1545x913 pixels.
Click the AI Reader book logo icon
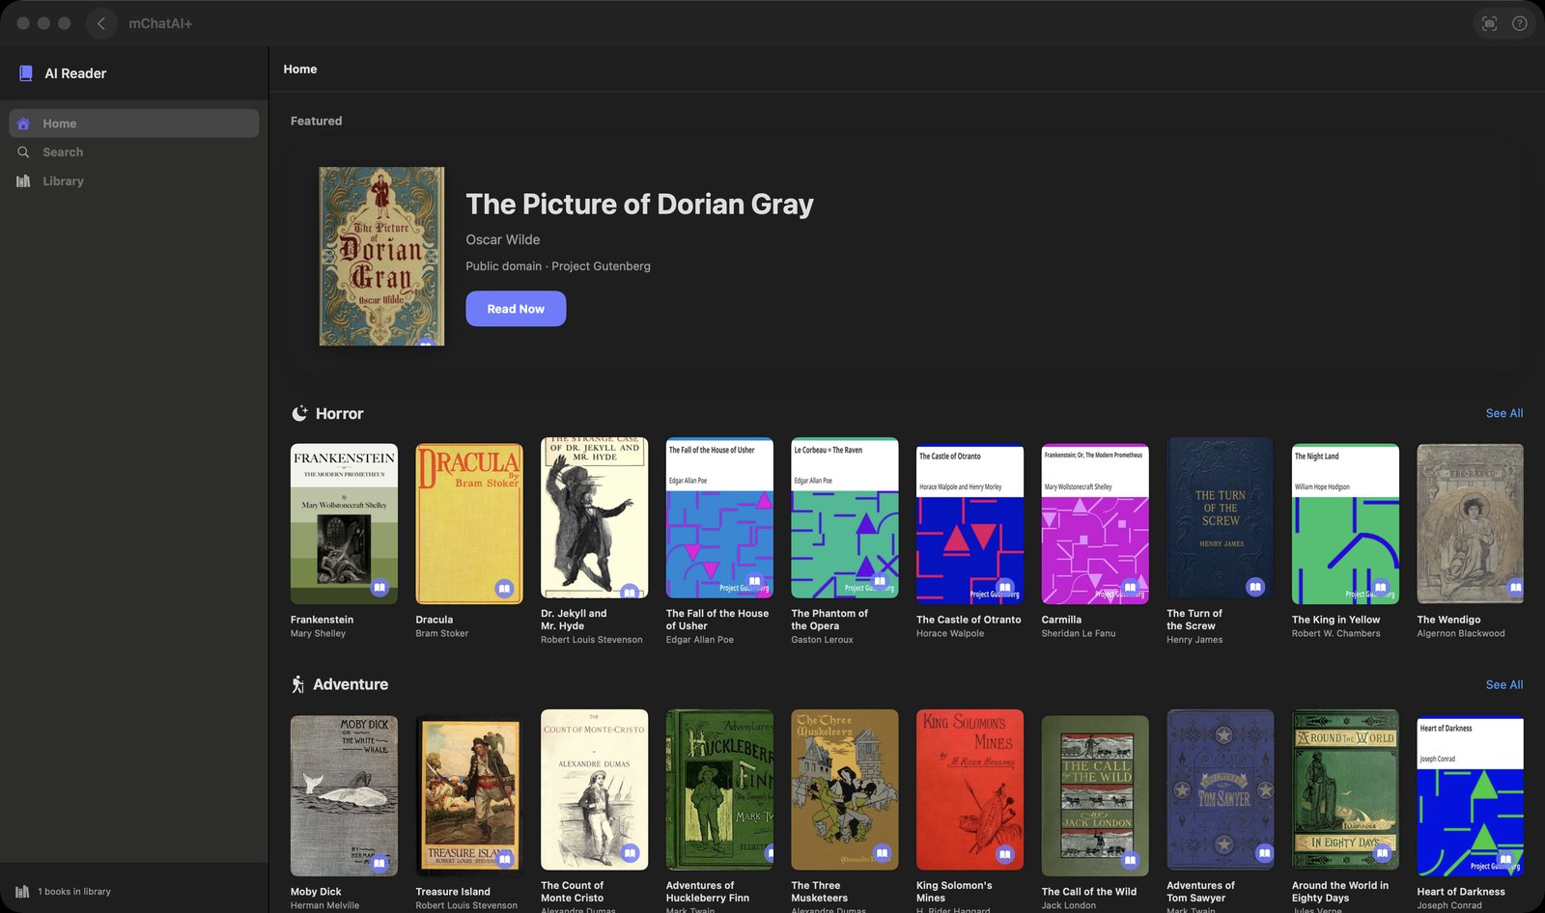pos(26,73)
